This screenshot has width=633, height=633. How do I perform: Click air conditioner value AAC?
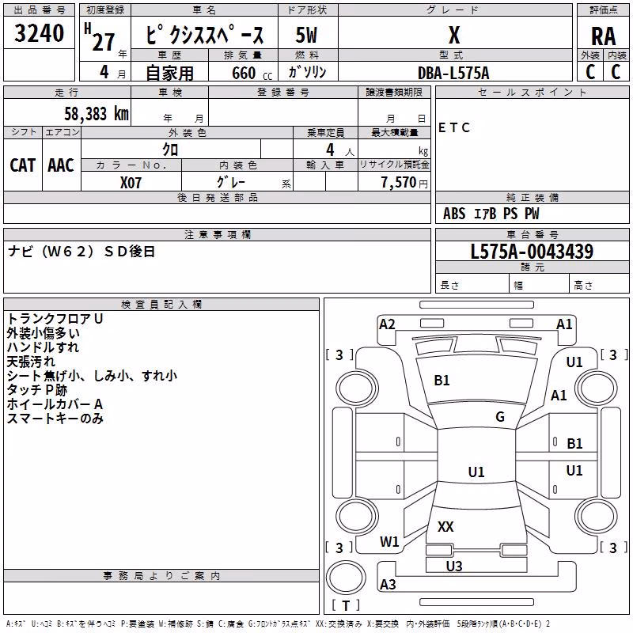pos(61,165)
